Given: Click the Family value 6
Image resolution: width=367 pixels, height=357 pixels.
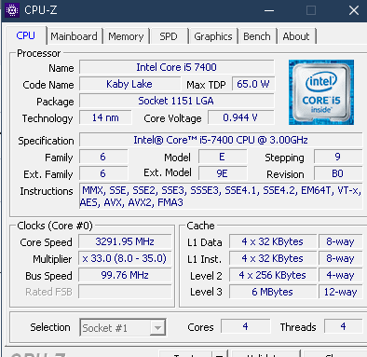Looking at the screenshot, I should click(x=103, y=157).
